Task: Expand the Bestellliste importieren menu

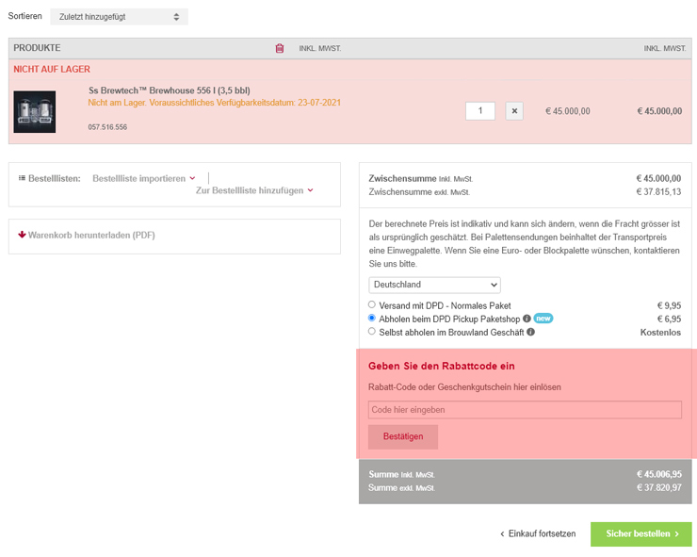Action: pos(143,178)
